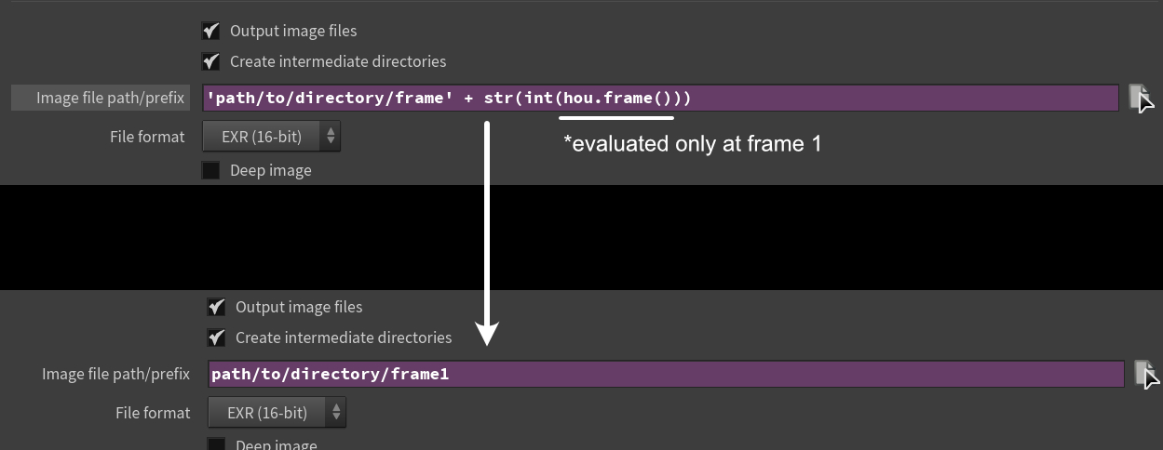Click 'Create intermediate directories' label text in lower panel
The width and height of the screenshot is (1163, 450).
(344, 337)
